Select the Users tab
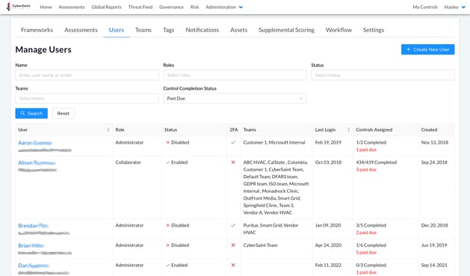The height and width of the screenshot is (276, 470). click(117, 30)
